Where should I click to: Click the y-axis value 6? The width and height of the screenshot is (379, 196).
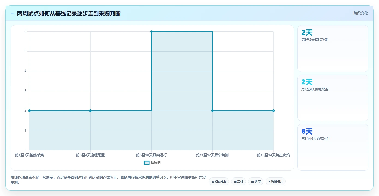pyautogui.click(x=25, y=31)
